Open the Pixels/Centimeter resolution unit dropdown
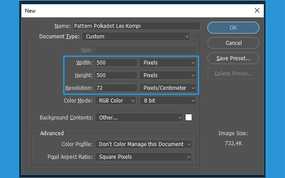Image resolution: width=285 pixels, height=178 pixels. 168,88
